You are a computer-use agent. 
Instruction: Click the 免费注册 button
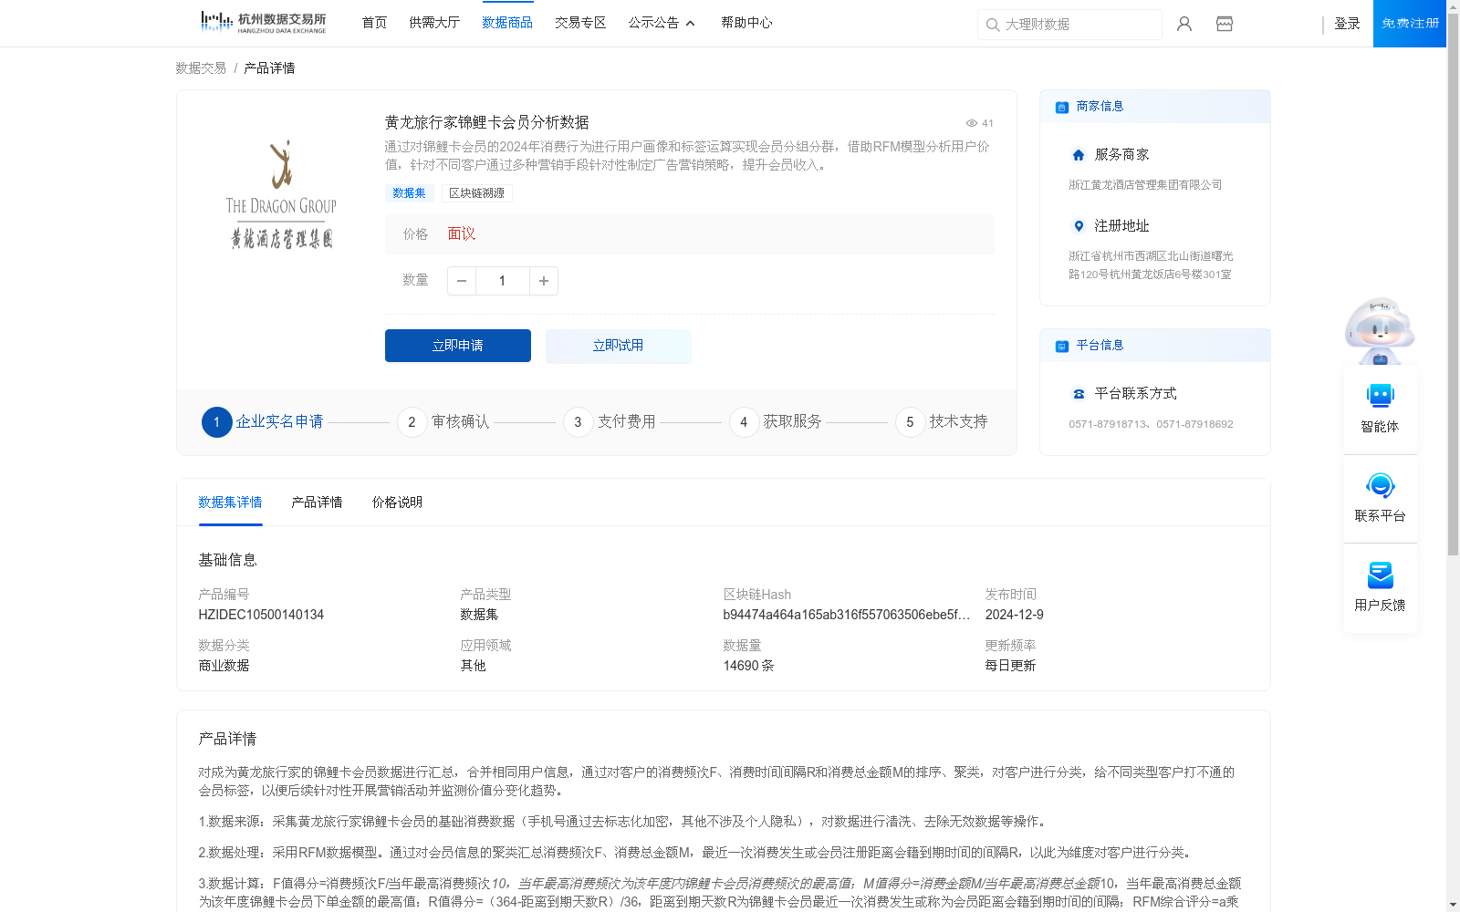pos(1410,24)
